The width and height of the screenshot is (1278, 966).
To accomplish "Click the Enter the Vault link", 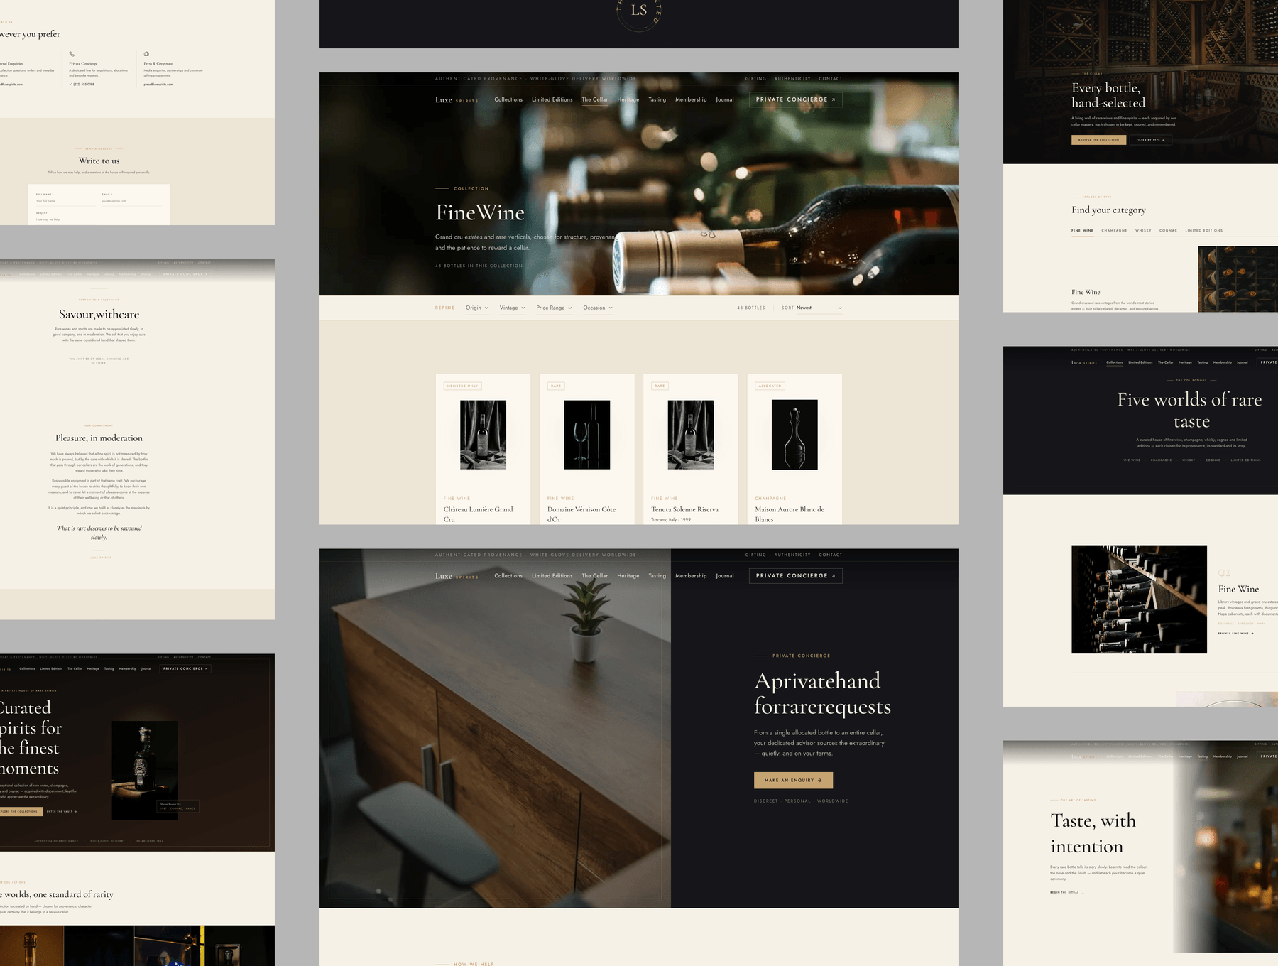I will click(x=61, y=811).
